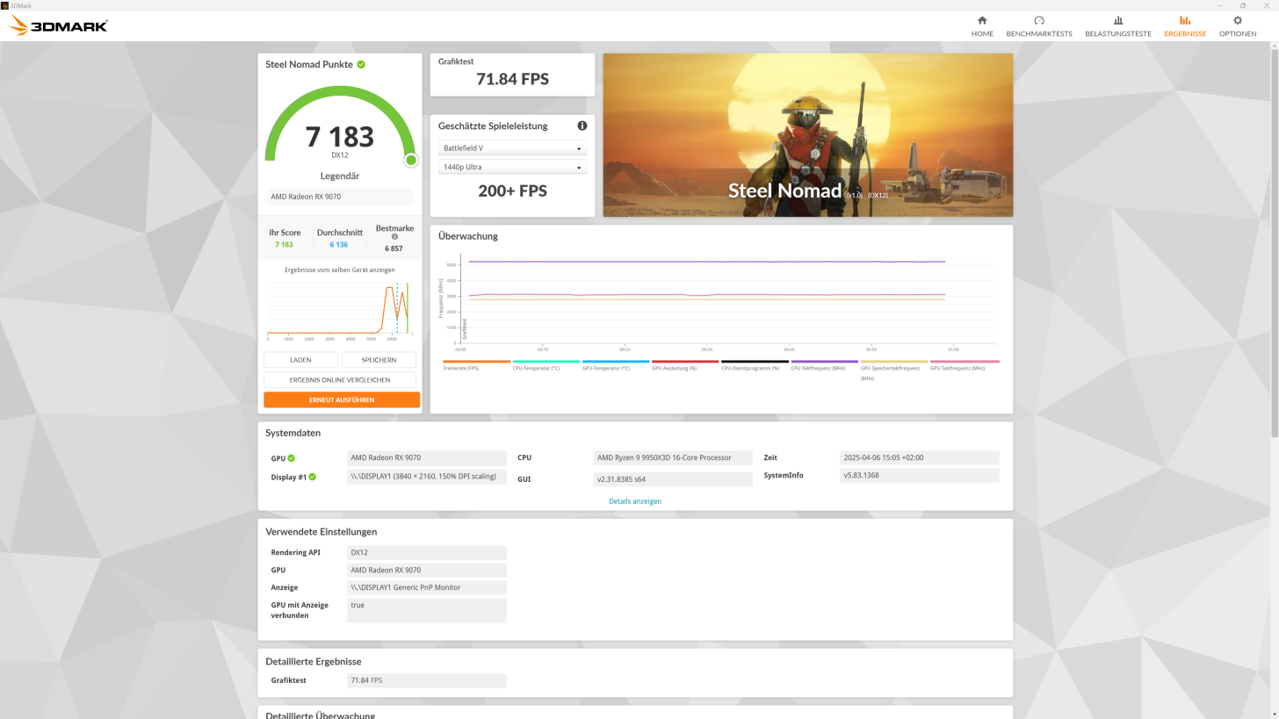The width and height of the screenshot is (1279, 719).
Task: Open the Battlefield V game dropdown
Action: pyautogui.click(x=512, y=147)
